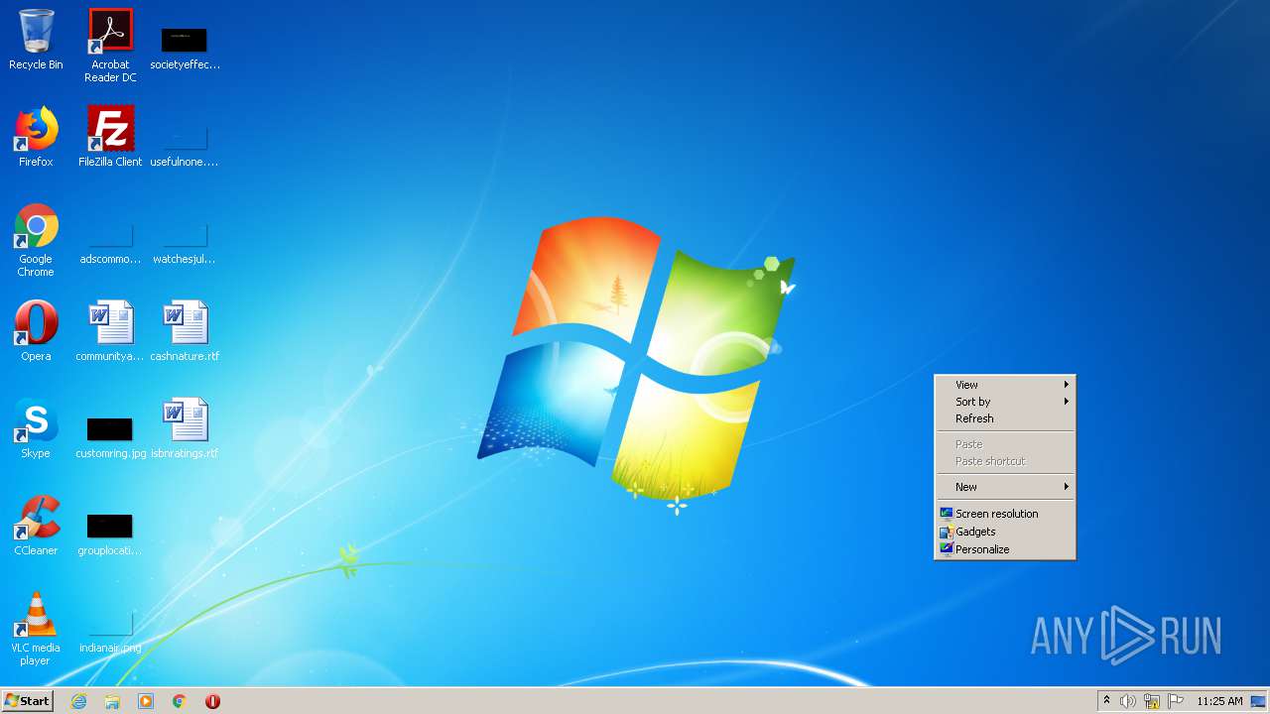Choose Refresh from context menu
Image resolution: width=1270 pixels, height=714 pixels.
(x=1005, y=418)
